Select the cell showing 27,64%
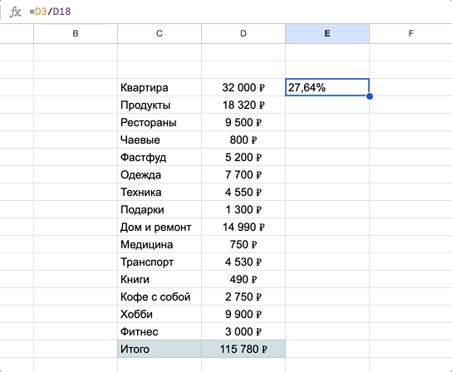The width and height of the screenshot is (452, 372). click(x=327, y=87)
